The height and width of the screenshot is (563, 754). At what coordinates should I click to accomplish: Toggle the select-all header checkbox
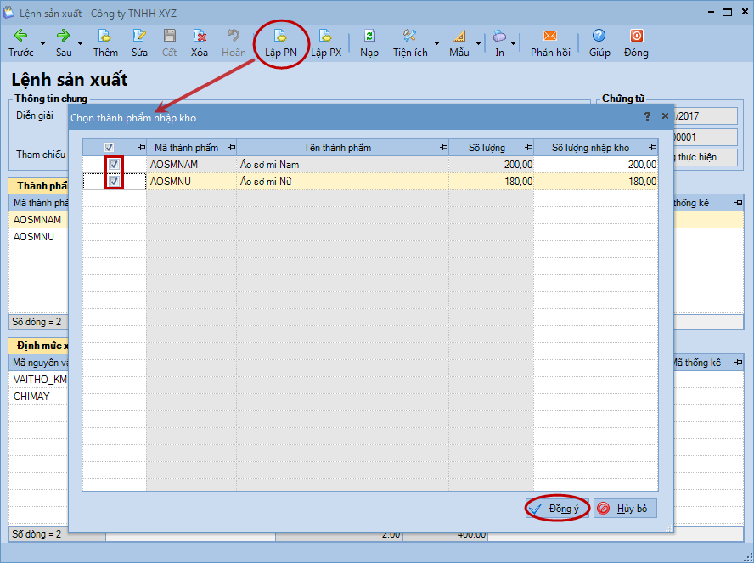[109, 148]
